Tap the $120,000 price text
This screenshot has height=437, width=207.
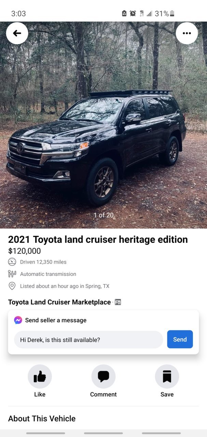pyautogui.click(x=25, y=251)
